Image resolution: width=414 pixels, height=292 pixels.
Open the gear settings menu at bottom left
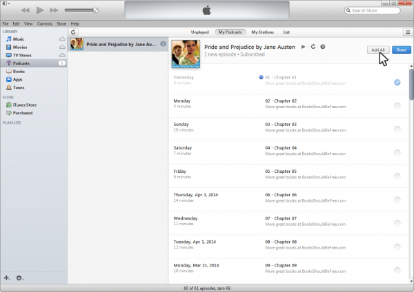point(19,278)
